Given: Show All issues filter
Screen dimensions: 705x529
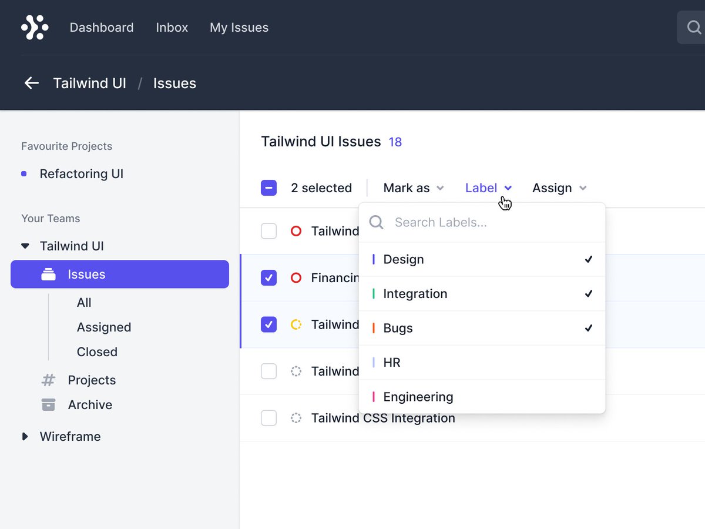Looking at the screenshot, I should tap(84, 302).
